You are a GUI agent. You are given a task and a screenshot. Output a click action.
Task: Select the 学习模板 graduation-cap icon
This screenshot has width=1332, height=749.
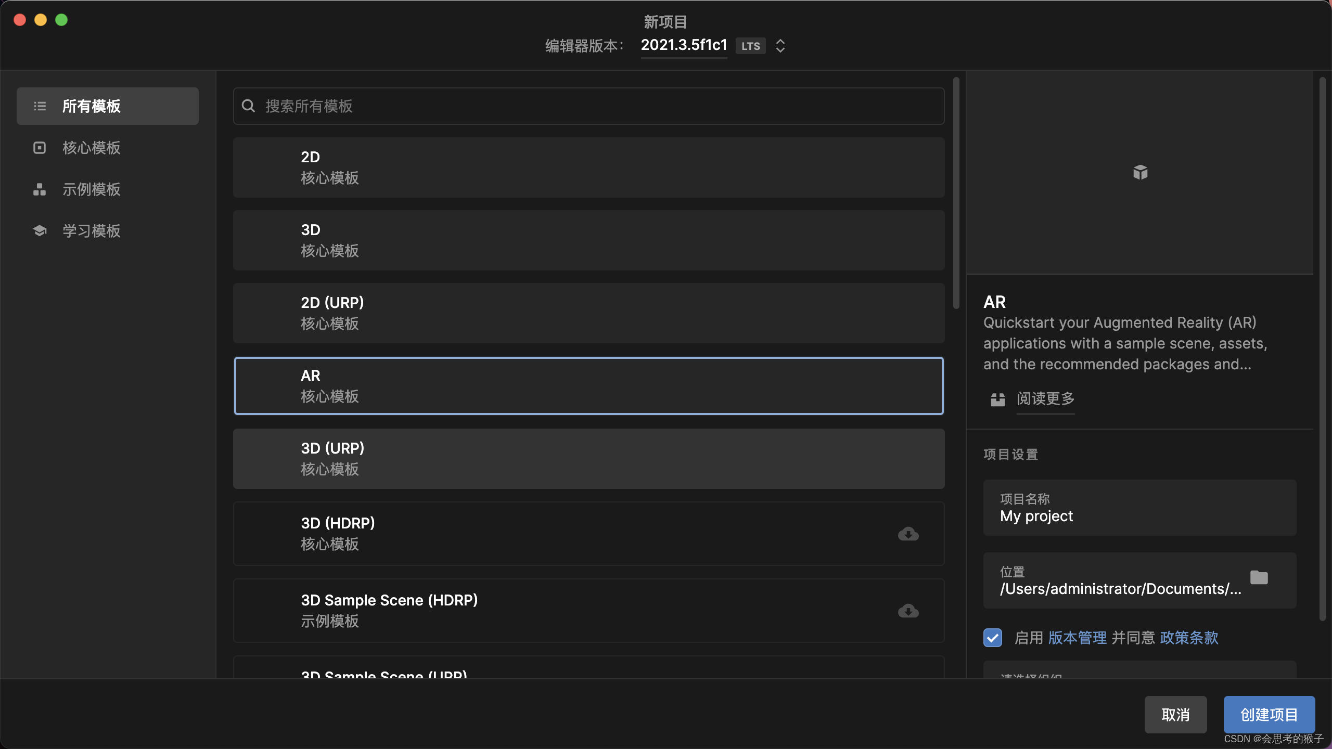40,230
